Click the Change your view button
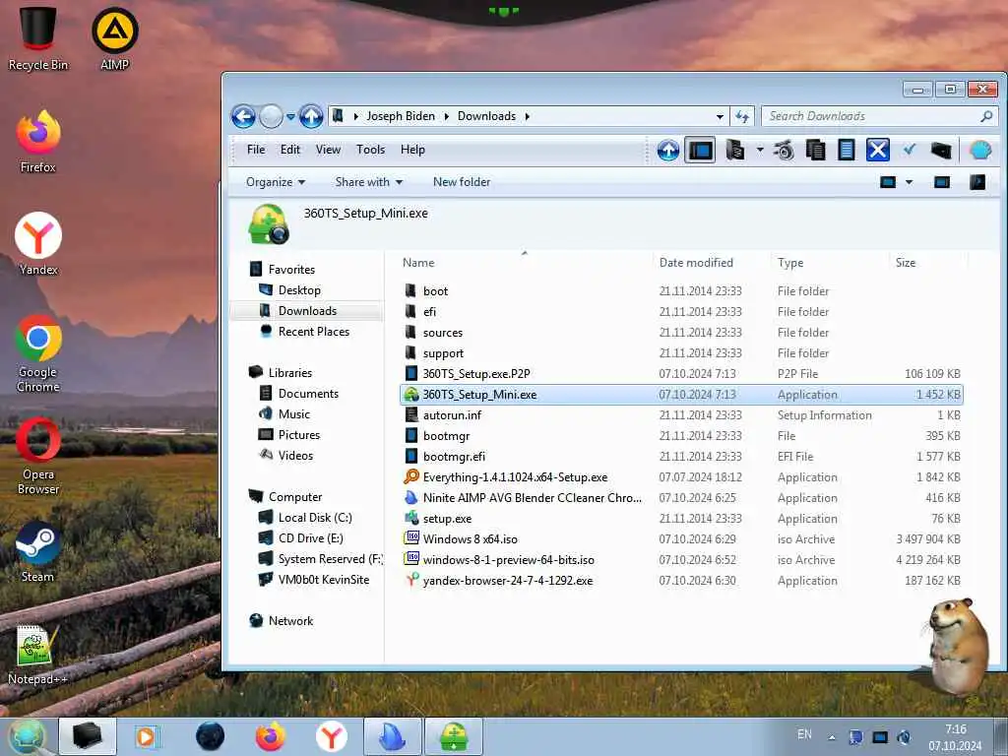The height and width of the screenshot is (756, 1008). (x=888, y=182)
